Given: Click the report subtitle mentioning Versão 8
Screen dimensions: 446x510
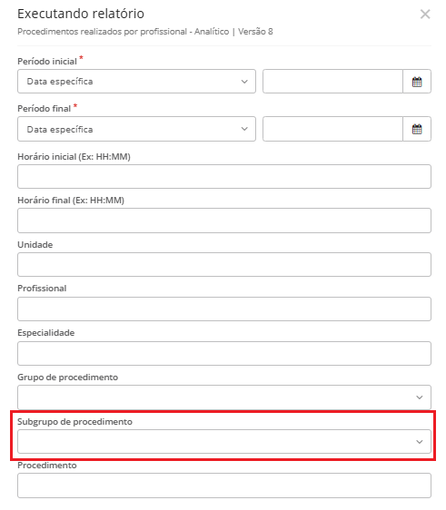Looking at the screenshot, I should tap(145, 32).
